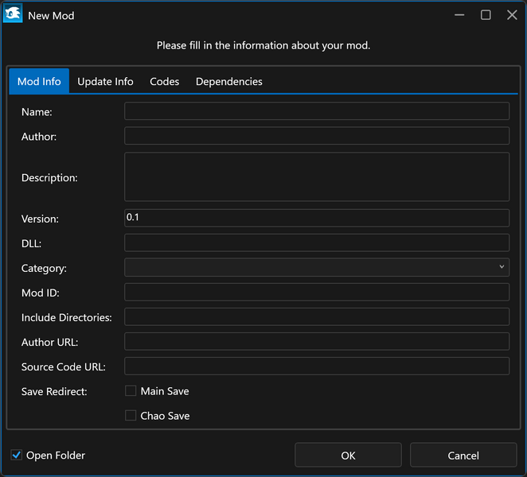Image resolution: width=527 pixels, height=477 pixels.
Task: Maximize the New Mod window
Action: click(486, 15)
